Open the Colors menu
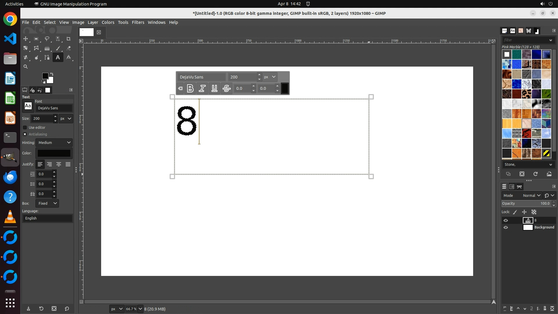This screenshot has width=558, height=314. point(108,22)
